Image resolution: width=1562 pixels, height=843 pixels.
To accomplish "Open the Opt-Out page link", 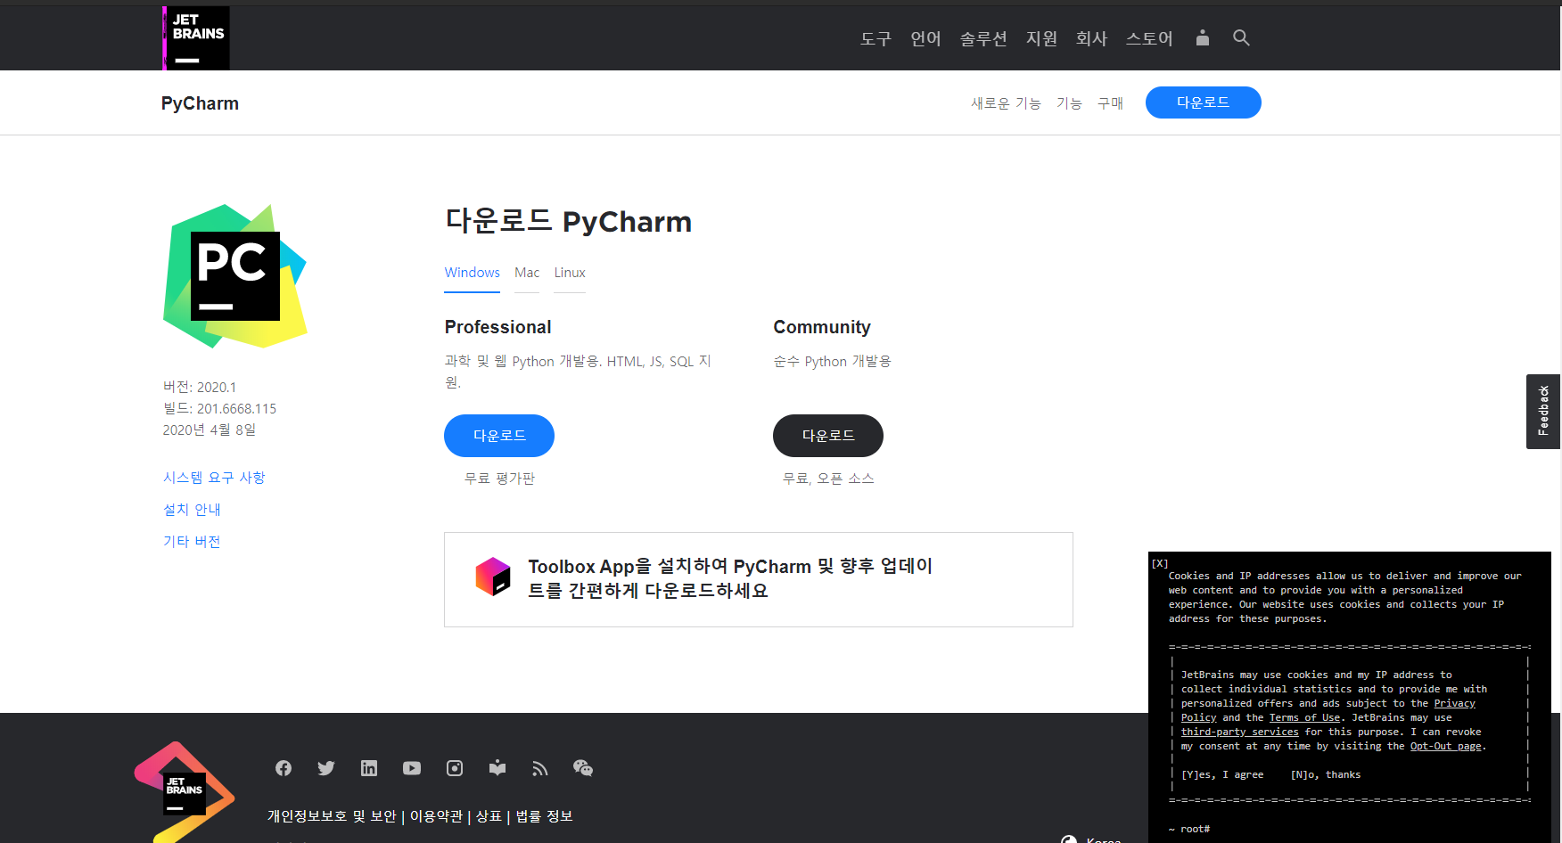I will [x=1445, y=746].
